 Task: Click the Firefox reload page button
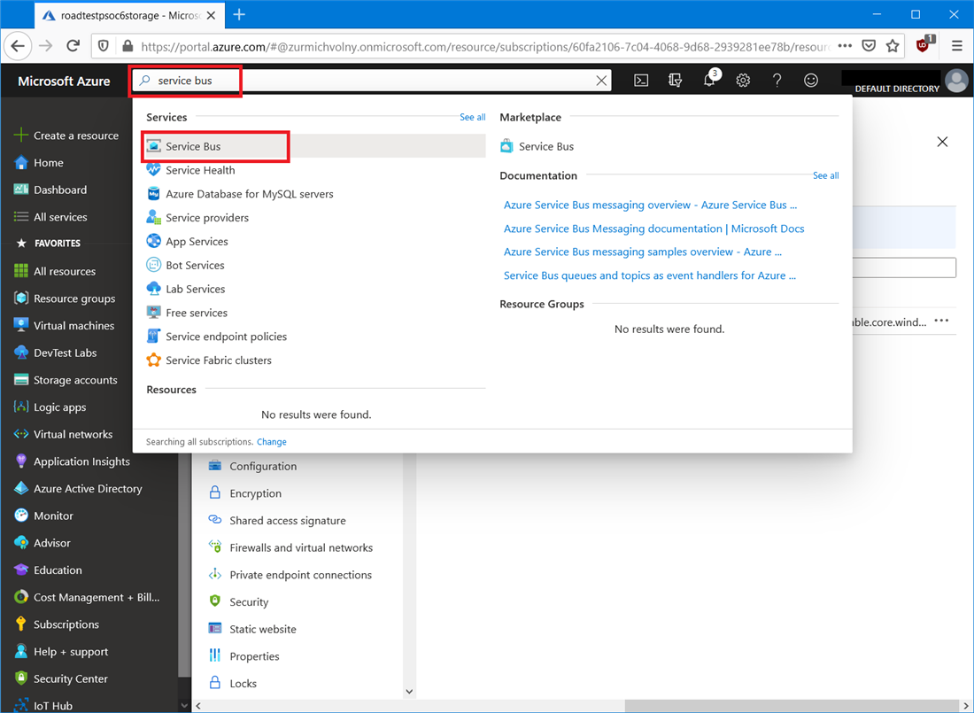73,46
